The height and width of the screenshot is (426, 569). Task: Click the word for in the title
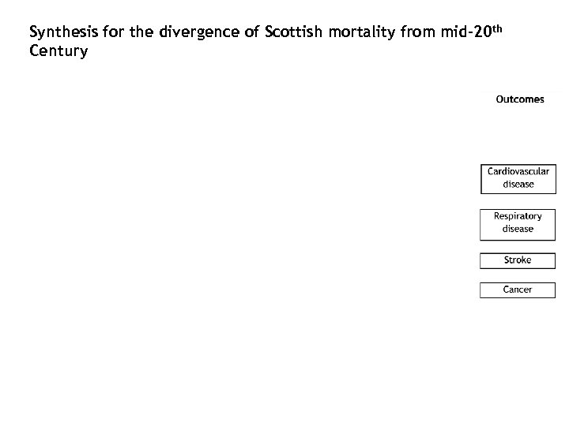pos(115,33)
